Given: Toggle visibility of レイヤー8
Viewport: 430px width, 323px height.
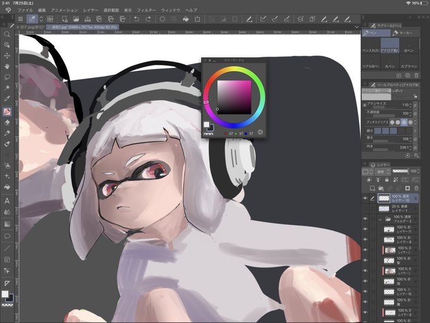Looking at the screenshot, I should pos(365,239).
